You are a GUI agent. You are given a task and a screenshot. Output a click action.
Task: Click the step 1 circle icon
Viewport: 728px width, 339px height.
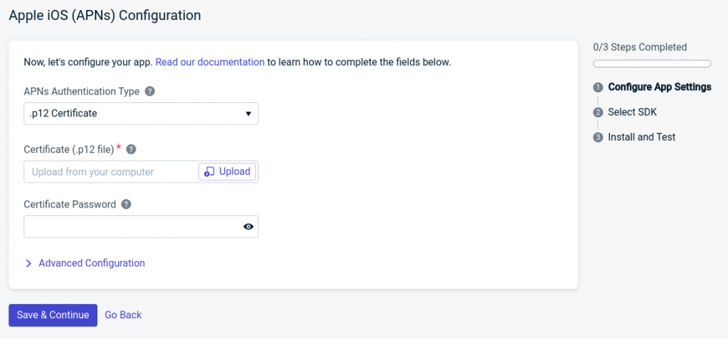(598, 87)
